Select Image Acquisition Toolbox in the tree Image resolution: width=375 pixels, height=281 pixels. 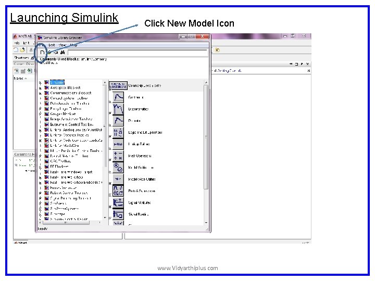coord(71,119)
